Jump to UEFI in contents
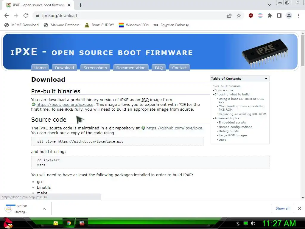The height and width of the screenshot is (229, 305). [222, 140]
